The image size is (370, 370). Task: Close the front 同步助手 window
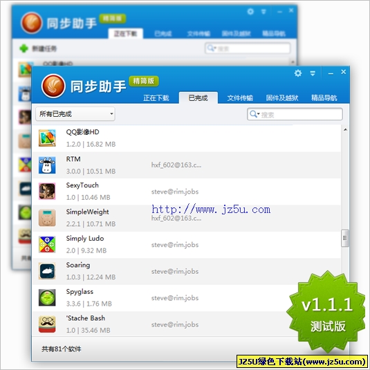click(x=344, y=72)
